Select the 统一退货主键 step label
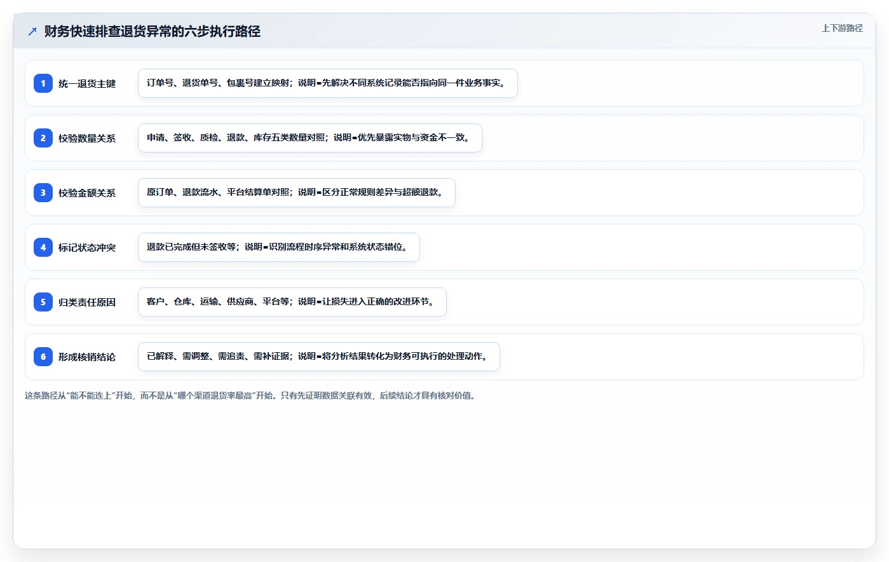This screenshot has width=889, height=562. coord(87,83)
